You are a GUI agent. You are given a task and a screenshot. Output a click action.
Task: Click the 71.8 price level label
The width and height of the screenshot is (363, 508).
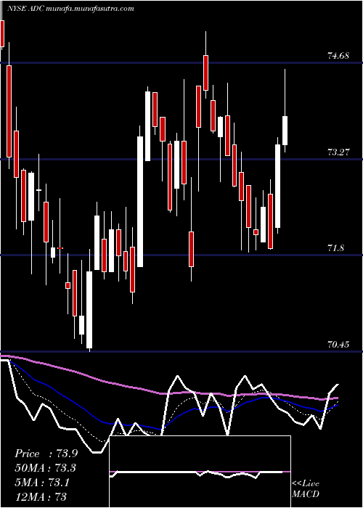336,248
